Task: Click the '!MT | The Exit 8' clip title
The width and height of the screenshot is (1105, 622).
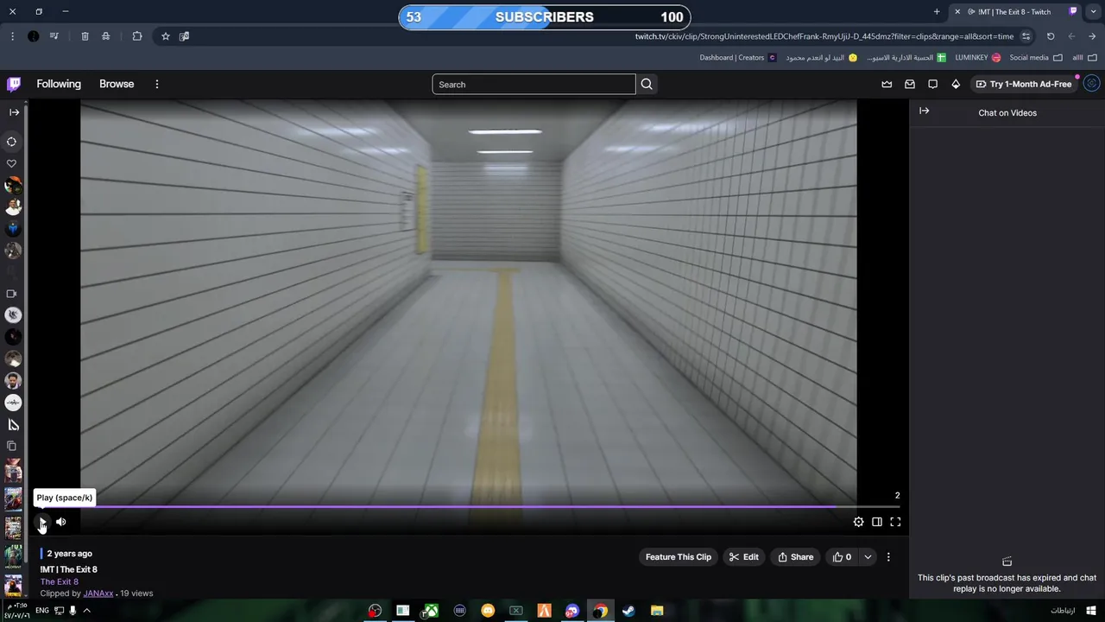Action: point(68,569)
